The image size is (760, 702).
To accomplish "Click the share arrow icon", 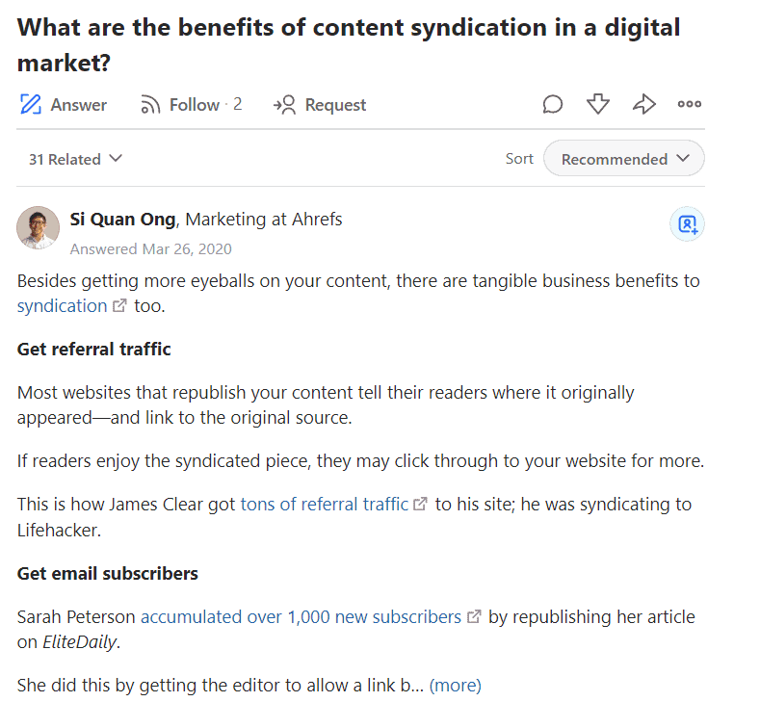I will (x=644, y=104).
